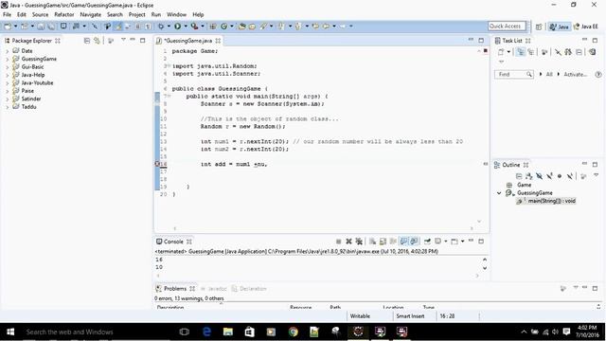The width and height of the screenshot is (606, 341).
Task: Open the Refactor menu
Action: point(64,15)
